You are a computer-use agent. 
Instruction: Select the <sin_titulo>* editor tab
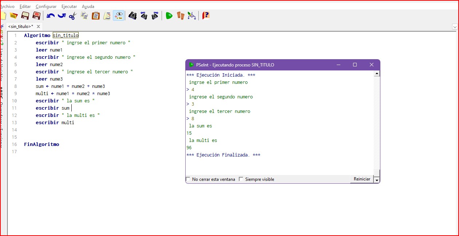(x=20, y=27)
